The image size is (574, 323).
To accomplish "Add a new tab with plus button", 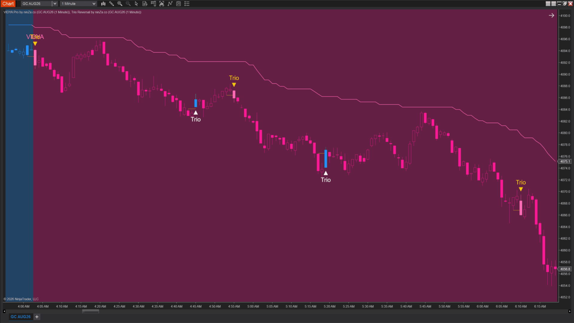I will click(x=37, y=317).
